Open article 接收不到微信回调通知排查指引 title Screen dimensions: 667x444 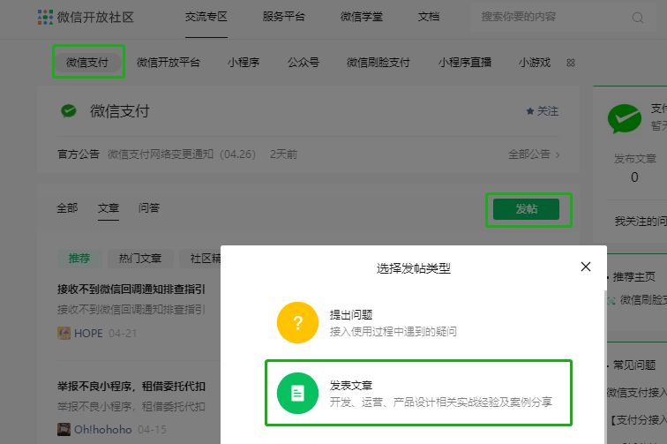tap(131, 290)
